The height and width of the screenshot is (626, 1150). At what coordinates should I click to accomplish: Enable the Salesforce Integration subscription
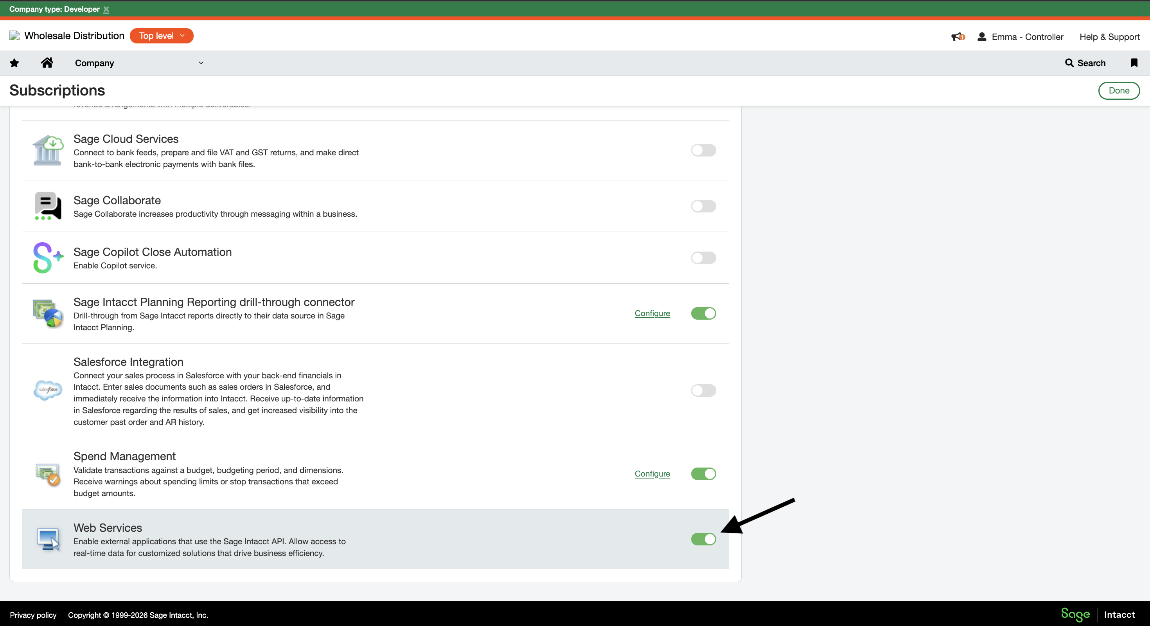(x=704, y=390)
